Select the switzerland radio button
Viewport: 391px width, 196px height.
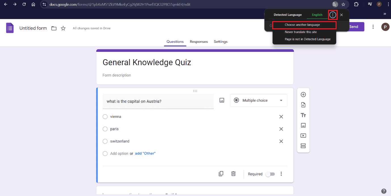105,141
